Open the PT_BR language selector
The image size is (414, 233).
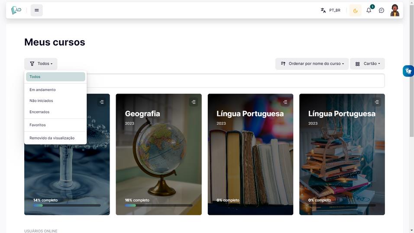[x=330, y=10]
